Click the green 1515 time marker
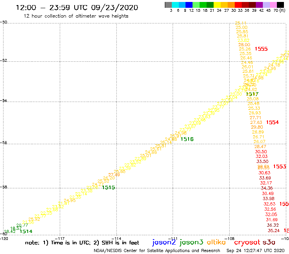Image resolution: width=289 pixels, height=254 pixels. coord(109,188)
